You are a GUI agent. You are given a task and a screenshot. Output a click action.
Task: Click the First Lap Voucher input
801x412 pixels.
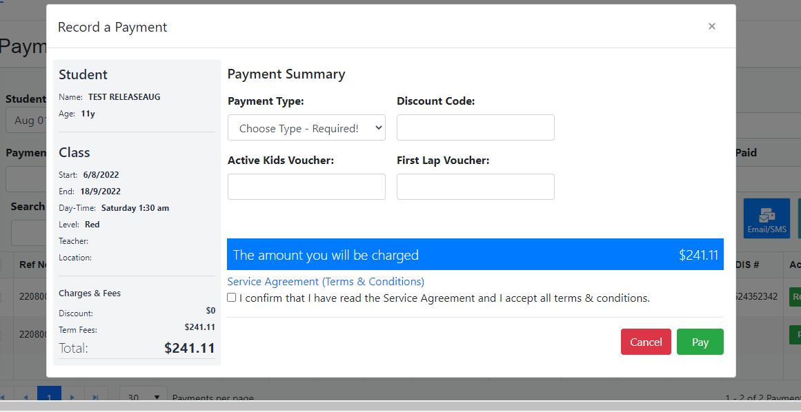(x=475, y=187)
